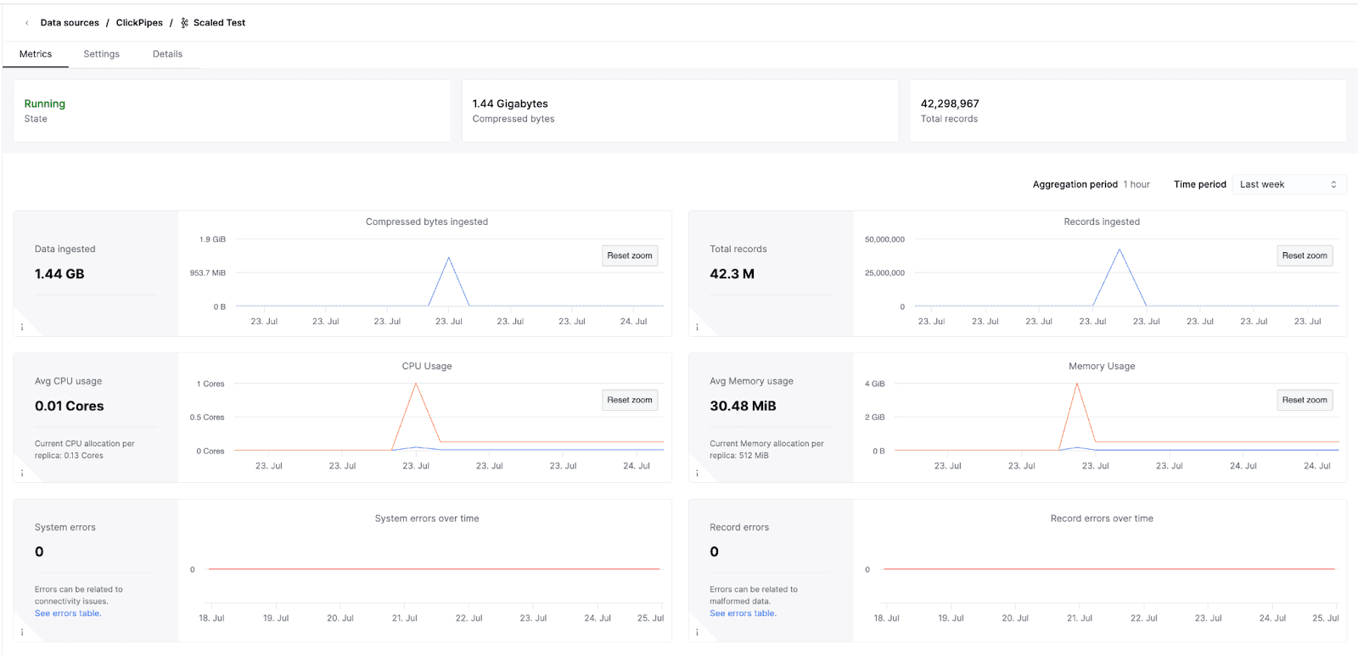Reset zoom on the CPU Usage chart
The height and width of the screenshot is (656, 1358).
(629, 400)
